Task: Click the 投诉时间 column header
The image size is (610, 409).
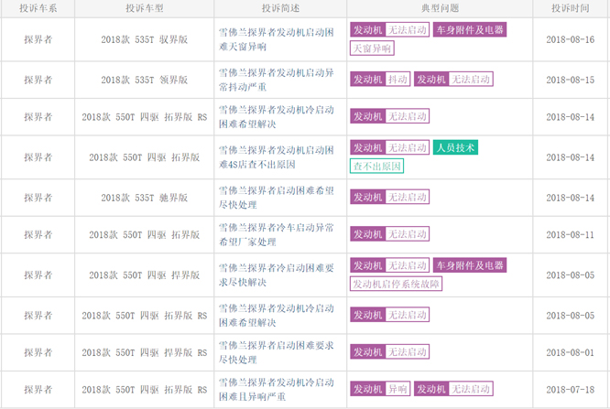Action: point(571,8)
